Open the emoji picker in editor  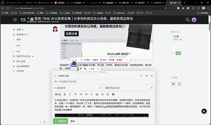pos(108,94)
